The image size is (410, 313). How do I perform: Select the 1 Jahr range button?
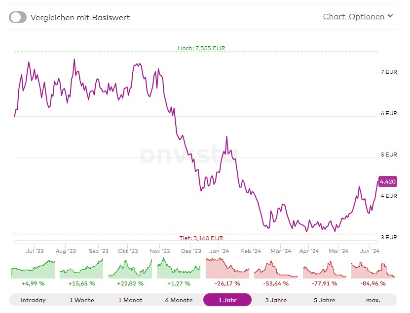(227, 300)
